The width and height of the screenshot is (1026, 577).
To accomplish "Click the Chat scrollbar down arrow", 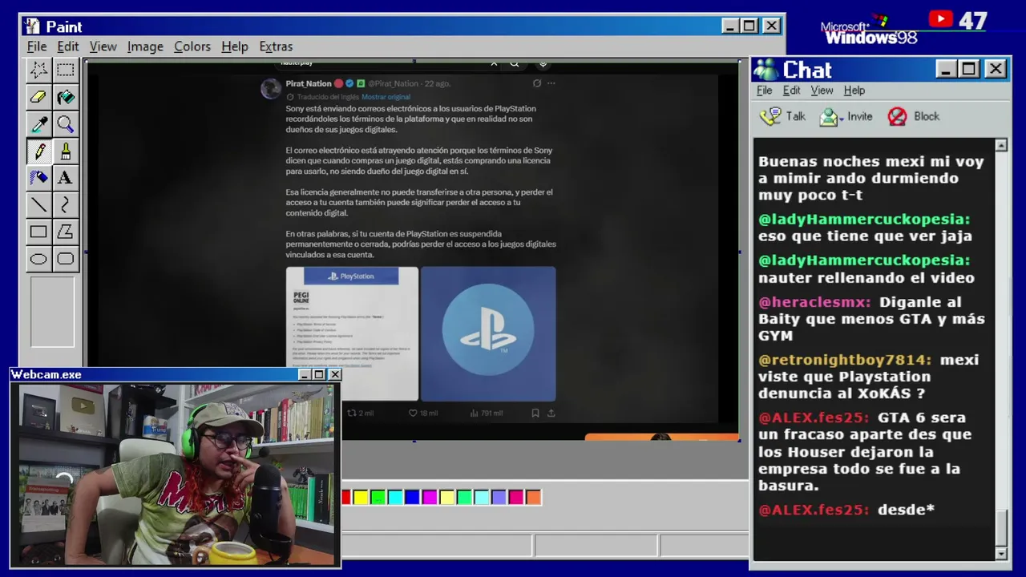I will tap(1001, 554).
